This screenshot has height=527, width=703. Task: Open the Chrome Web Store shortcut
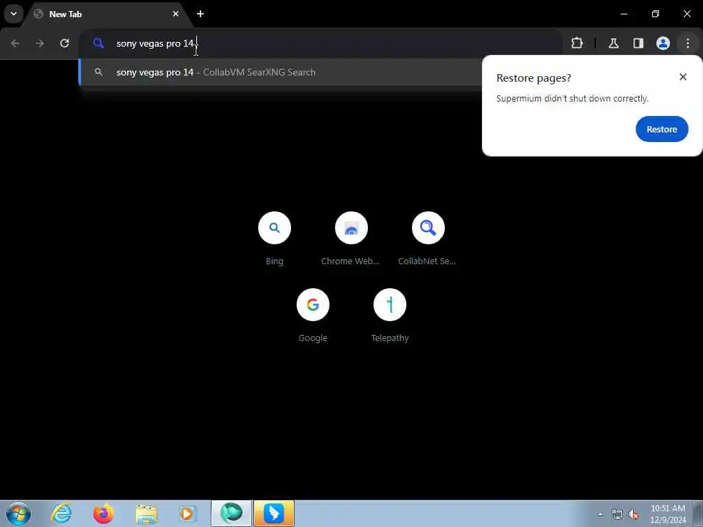click(x=351, y=228)
